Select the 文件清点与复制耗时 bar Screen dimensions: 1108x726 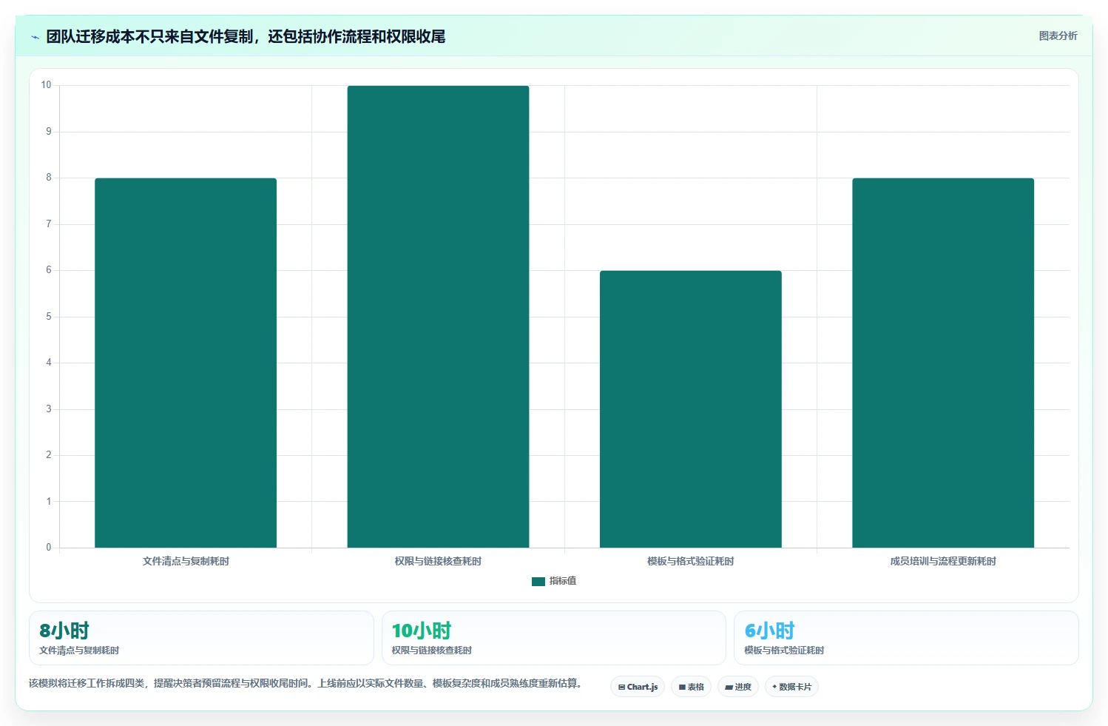[x=186, y=363]
